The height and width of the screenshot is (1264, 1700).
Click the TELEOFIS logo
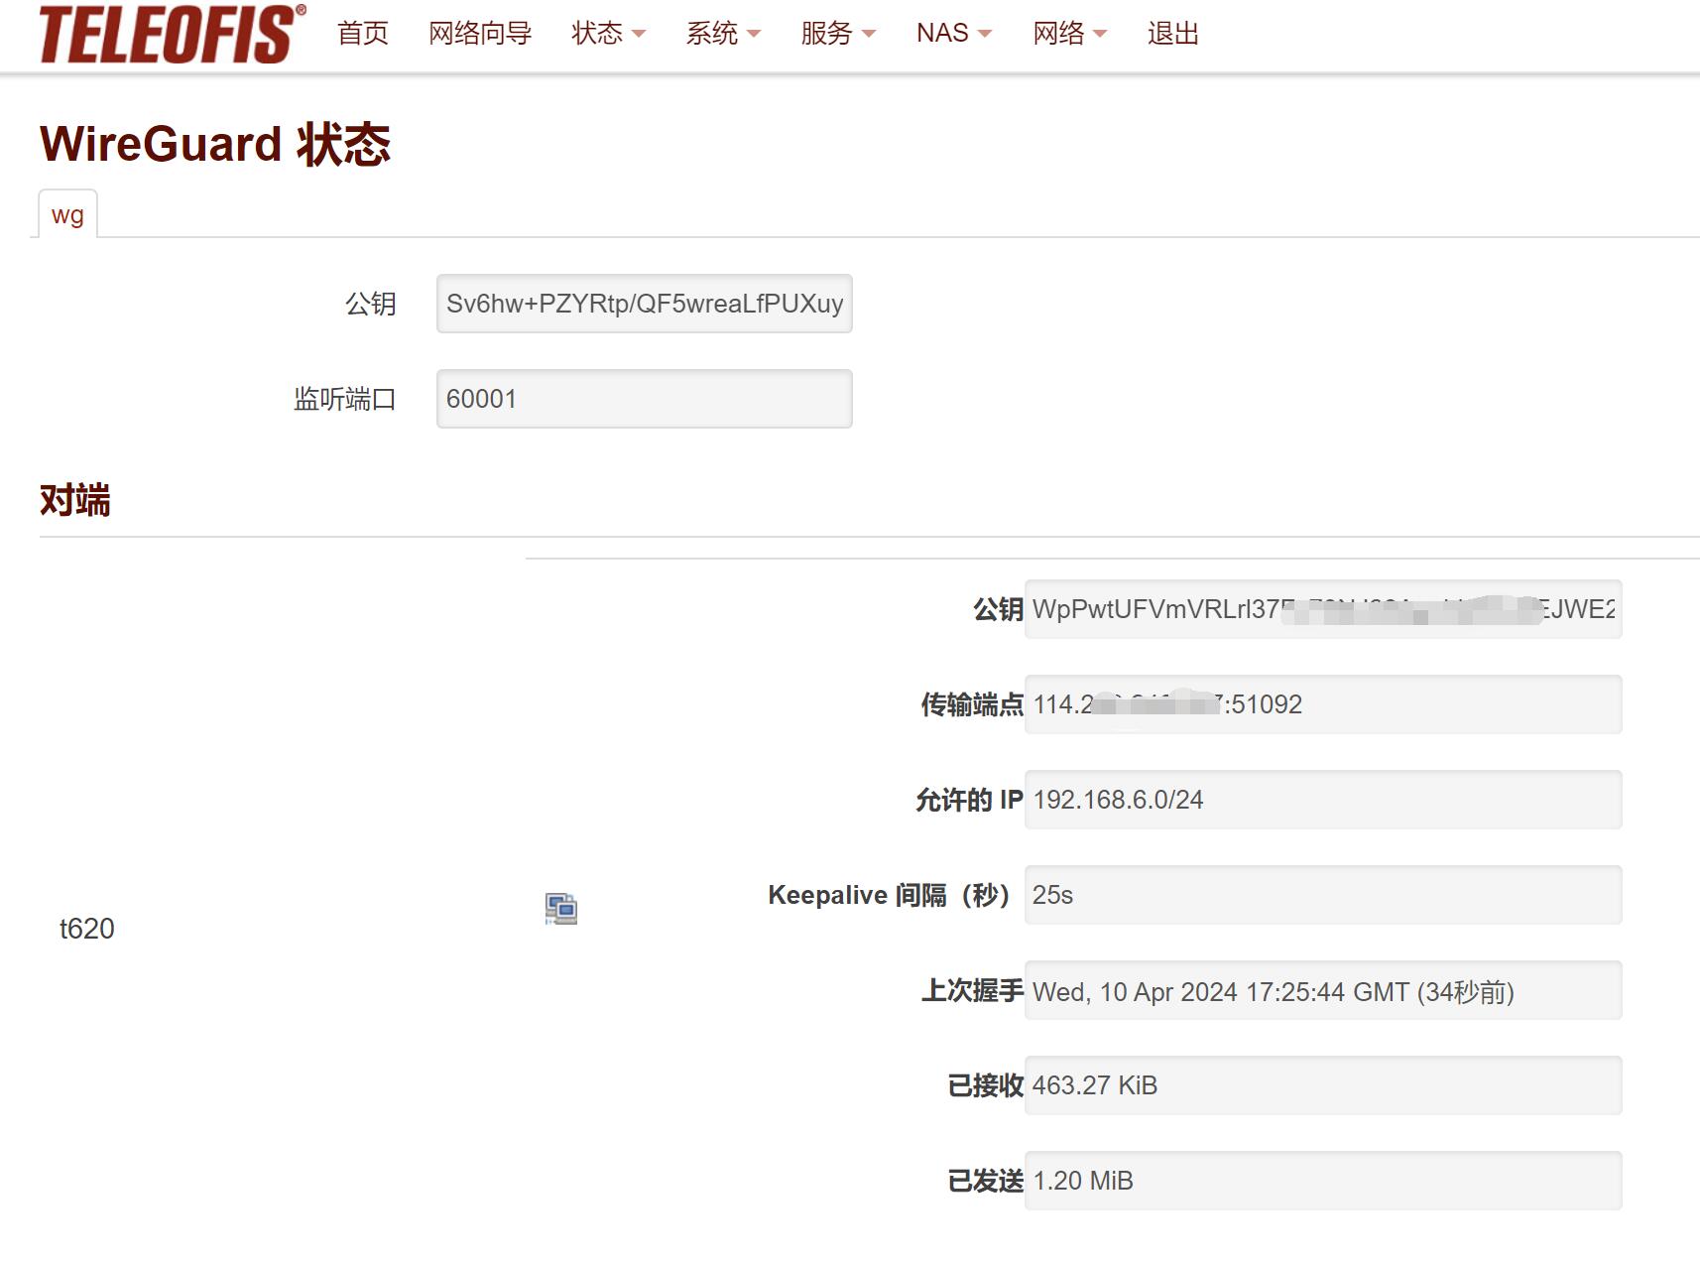(172, 35)
